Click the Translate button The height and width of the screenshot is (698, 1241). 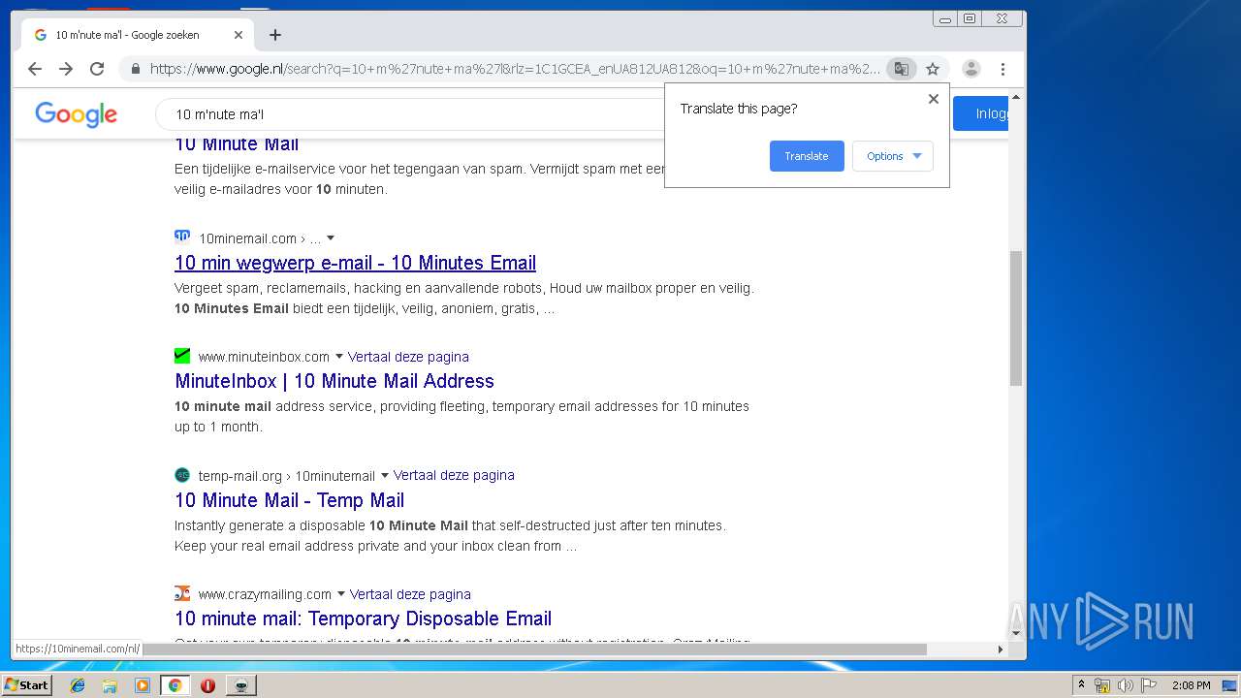coord(807,156)
